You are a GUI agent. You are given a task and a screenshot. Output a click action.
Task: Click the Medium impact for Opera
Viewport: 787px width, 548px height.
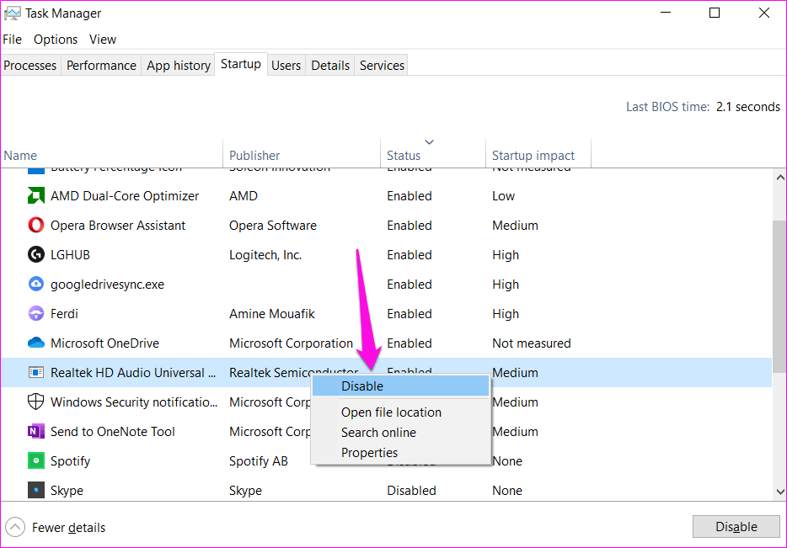pyautogui.click(x=515, y=225)
